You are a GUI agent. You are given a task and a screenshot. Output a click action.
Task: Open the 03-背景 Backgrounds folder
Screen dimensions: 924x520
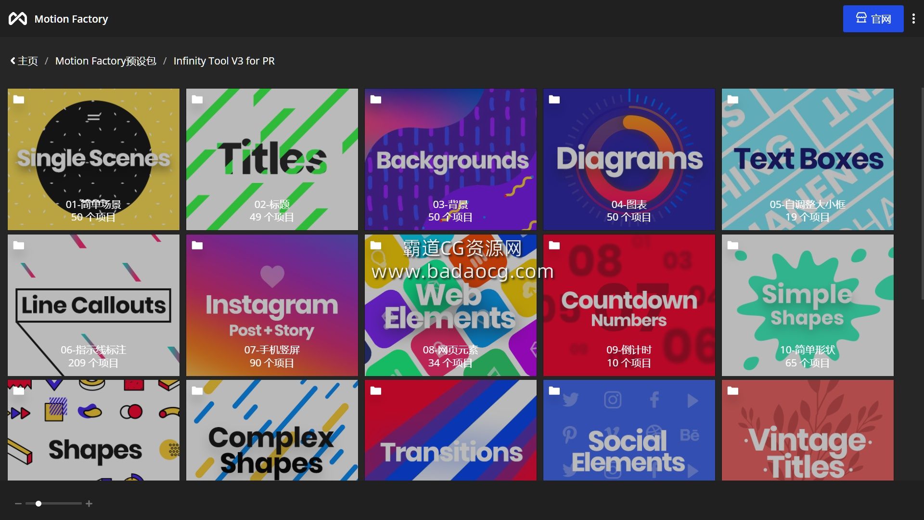[450, 159]
